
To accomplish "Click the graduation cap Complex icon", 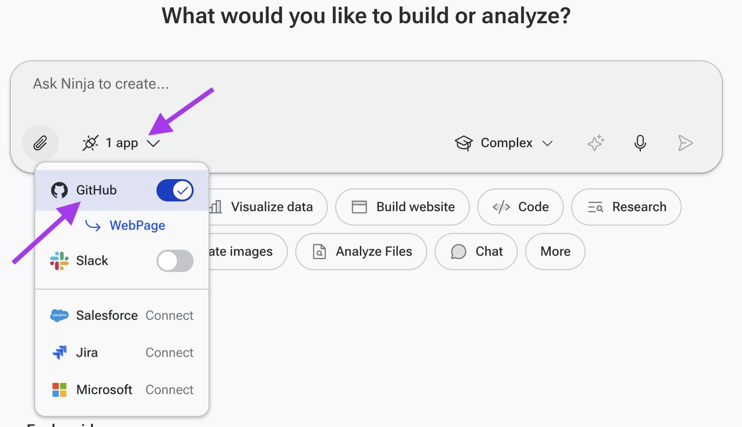I will 463,143.
